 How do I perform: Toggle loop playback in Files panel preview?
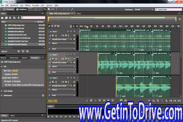pos(23,51)
